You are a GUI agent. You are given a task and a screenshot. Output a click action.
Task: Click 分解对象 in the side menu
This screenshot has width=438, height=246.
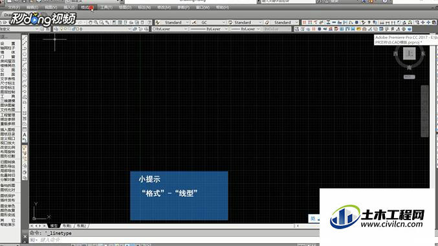(x=8, y=179)
